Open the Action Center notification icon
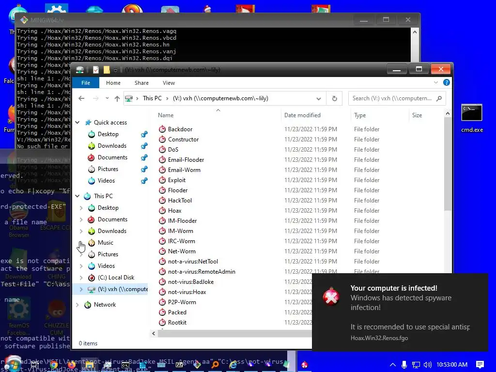The height and width of the screenshot is (372, 496). coord(480,365)
